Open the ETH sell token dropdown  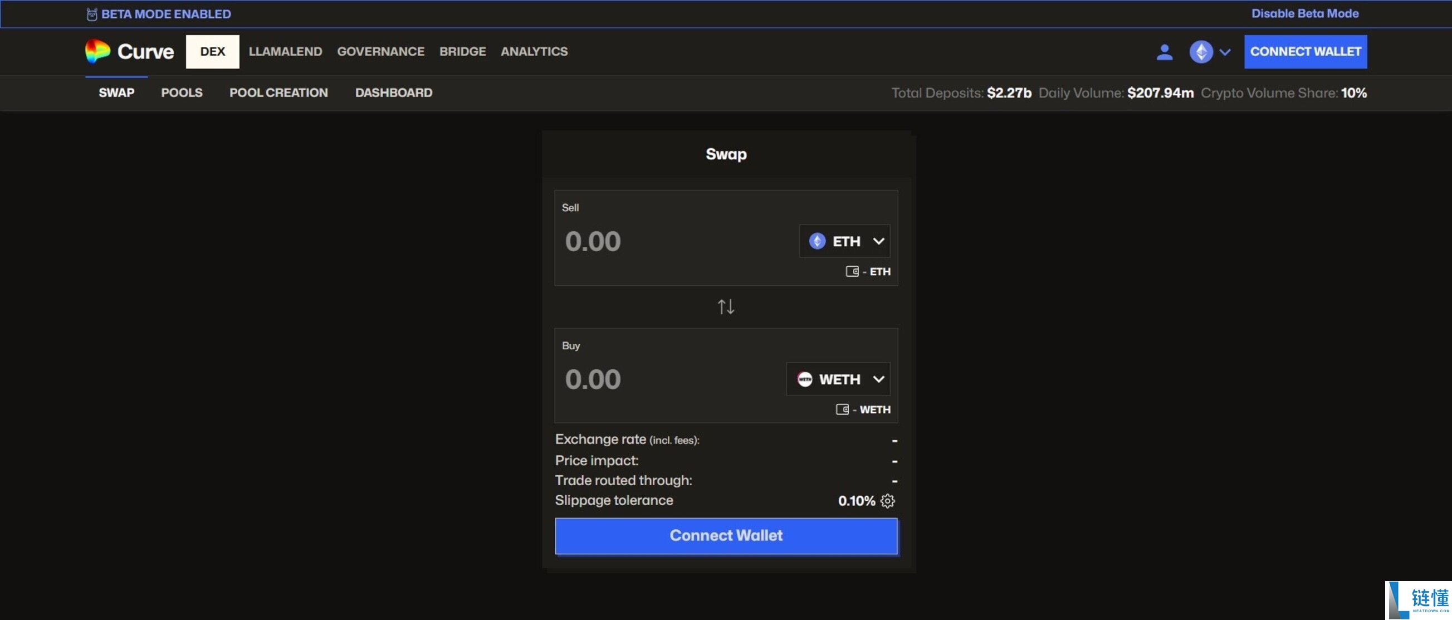(x=845, y=241)
